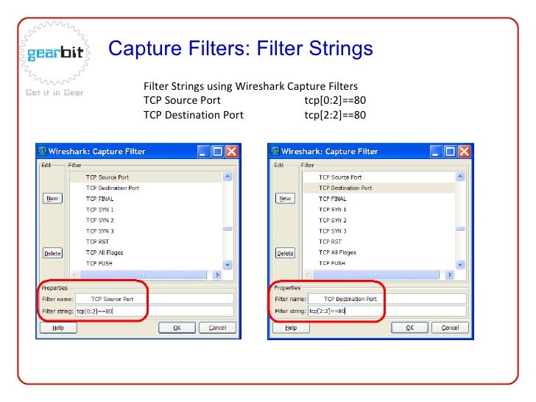Maximize the right Capture Filter window
This screenshot has height=402, width=536.
pos(450,152)
